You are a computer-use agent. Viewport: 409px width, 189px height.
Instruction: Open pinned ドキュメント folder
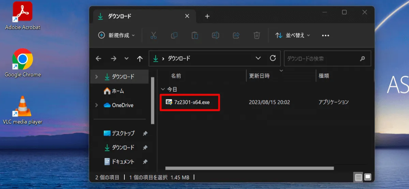point(119,162)
